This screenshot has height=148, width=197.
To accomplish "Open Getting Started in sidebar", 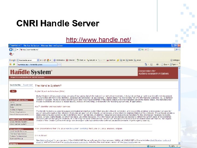I will (x=16, y=105).
